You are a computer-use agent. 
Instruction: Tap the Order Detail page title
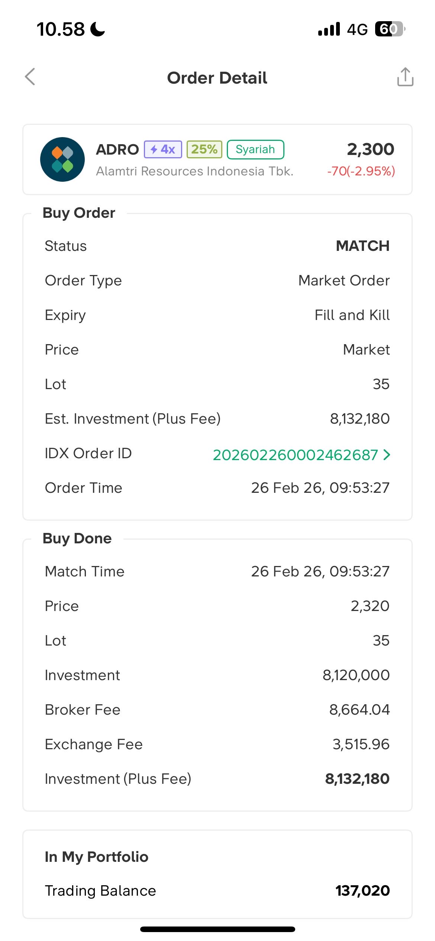(x=217, y=78)
